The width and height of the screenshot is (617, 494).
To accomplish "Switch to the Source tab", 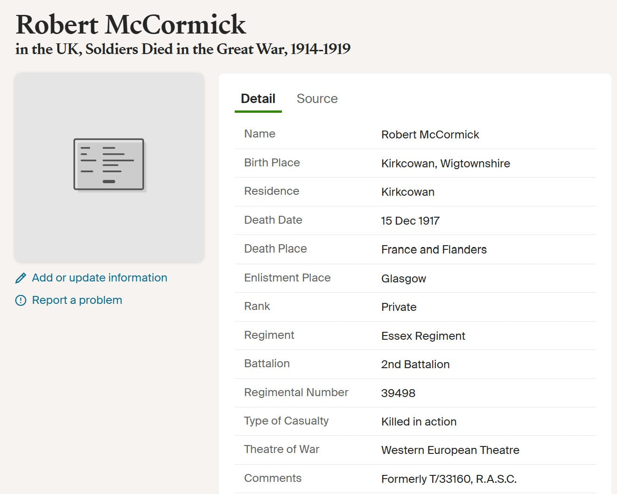I will (x=317, y=99).
